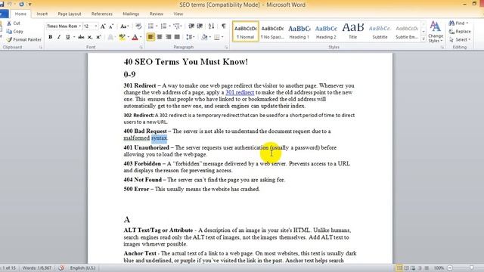Click Clear Formatting icon
This screenshot has height=272, width=484.
coord(138,26)
